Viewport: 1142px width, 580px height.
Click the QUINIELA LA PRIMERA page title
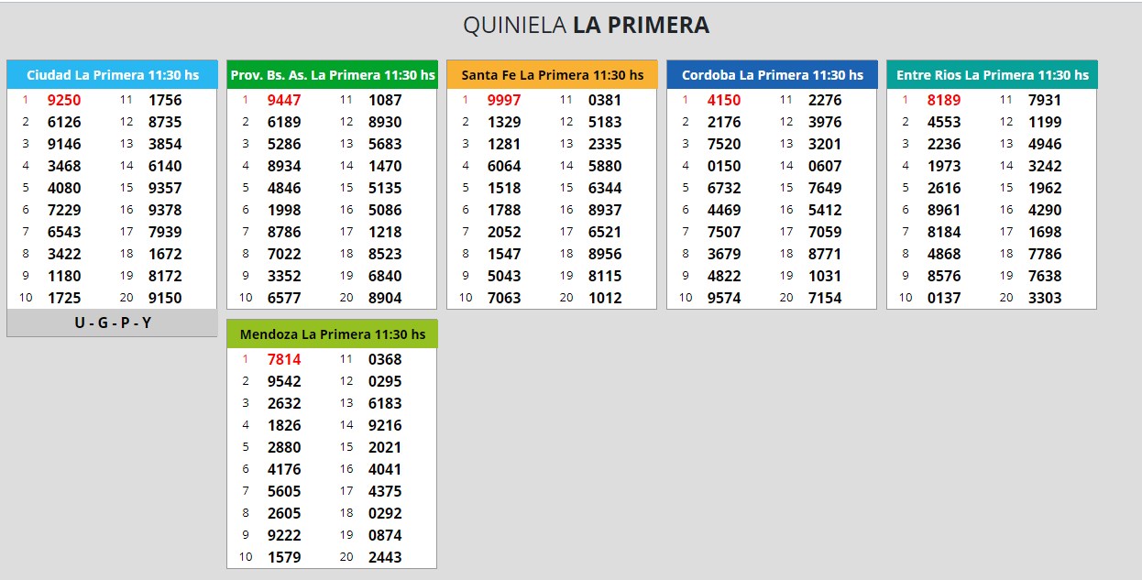(586, 26)
